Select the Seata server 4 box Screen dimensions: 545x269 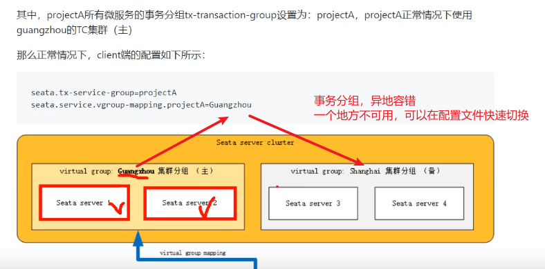[x=419, y=203]
